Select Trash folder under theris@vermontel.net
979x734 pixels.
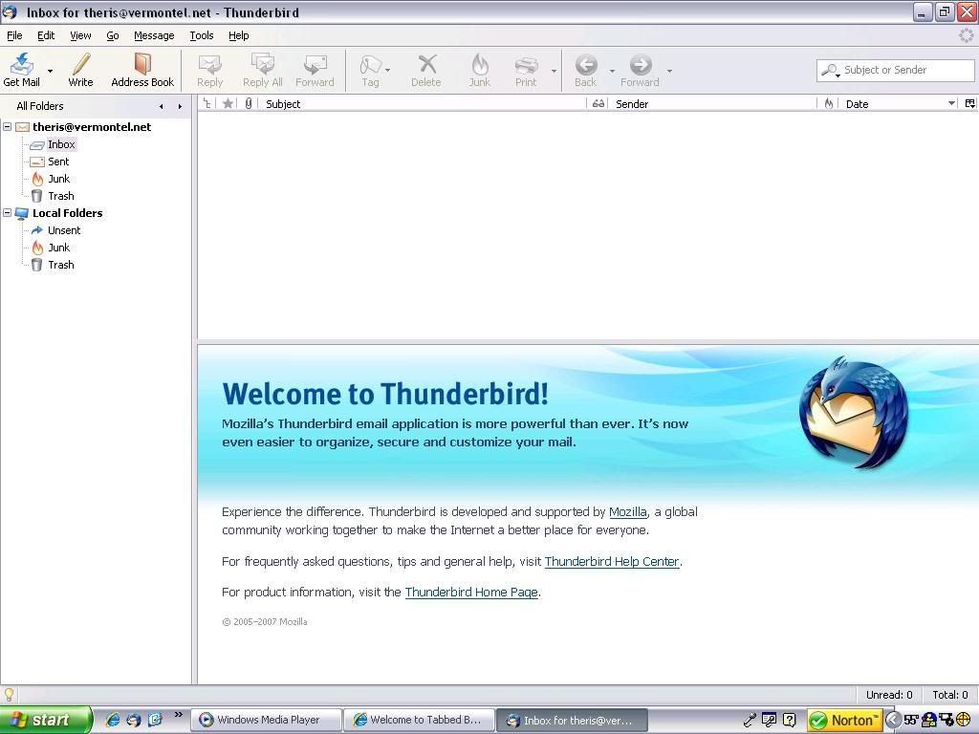(x=60, y=196)
